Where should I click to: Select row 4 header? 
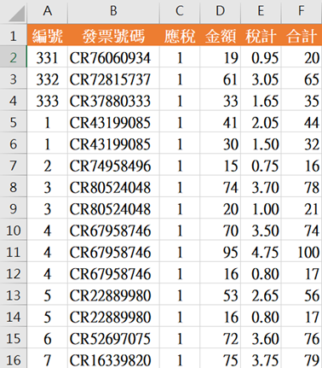pos(14,101)
